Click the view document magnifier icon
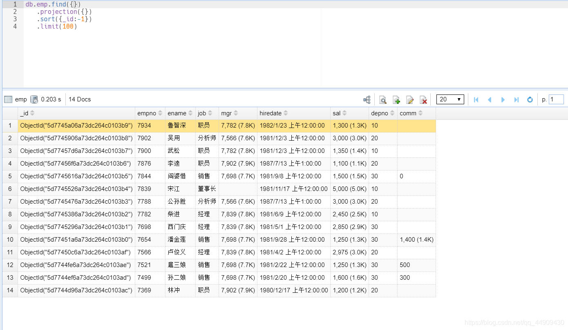The height and width of the screenshot is (330, 568). pyautogui.click(x=383, y=99)
